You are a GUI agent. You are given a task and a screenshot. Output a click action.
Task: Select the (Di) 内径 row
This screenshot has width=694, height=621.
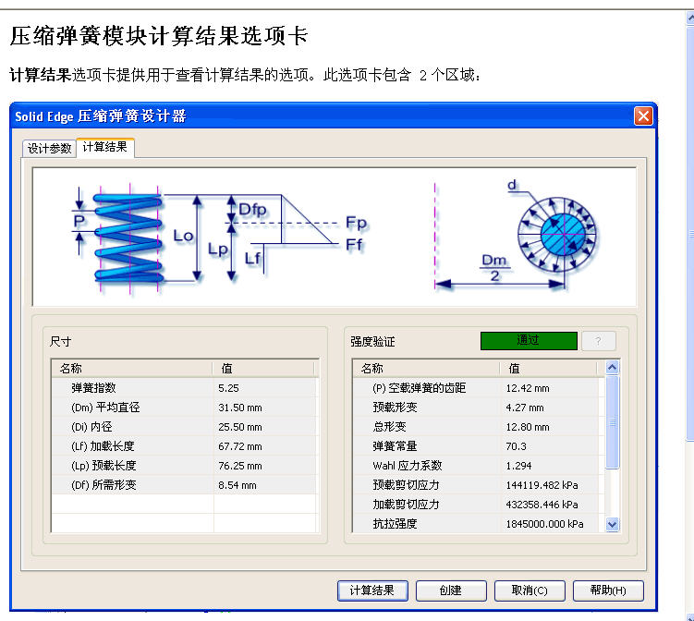184,427
